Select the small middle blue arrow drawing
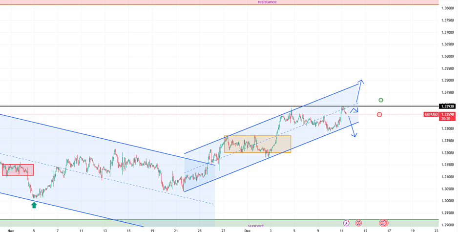The width and height of the screenshot is (460, 232). point(355,109)
